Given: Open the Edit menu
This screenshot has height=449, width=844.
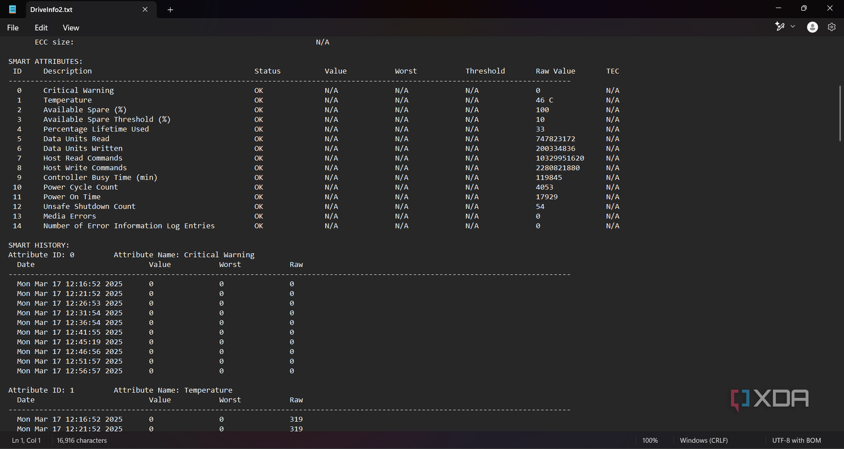Looking at the screenshot, I should [x=41, y=28].
